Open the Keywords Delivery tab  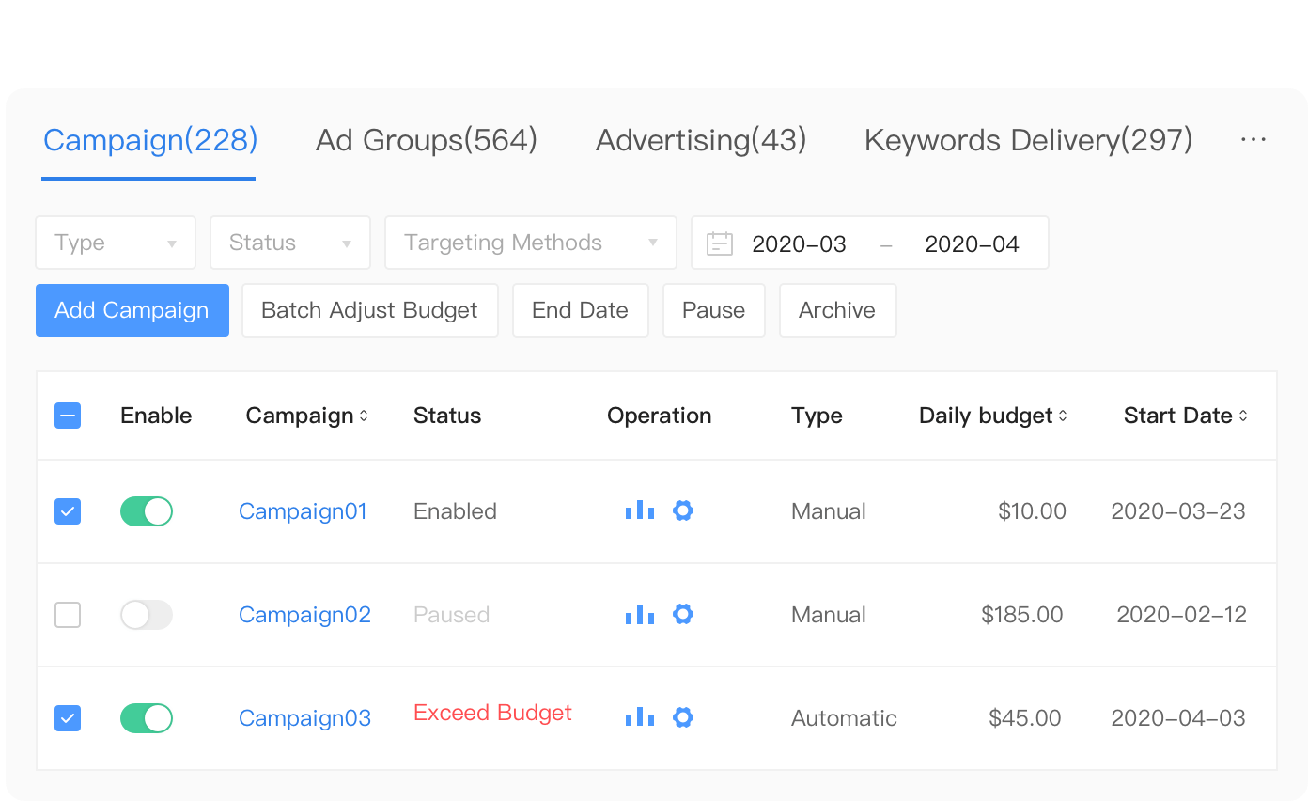click(x=1028, y=140)
